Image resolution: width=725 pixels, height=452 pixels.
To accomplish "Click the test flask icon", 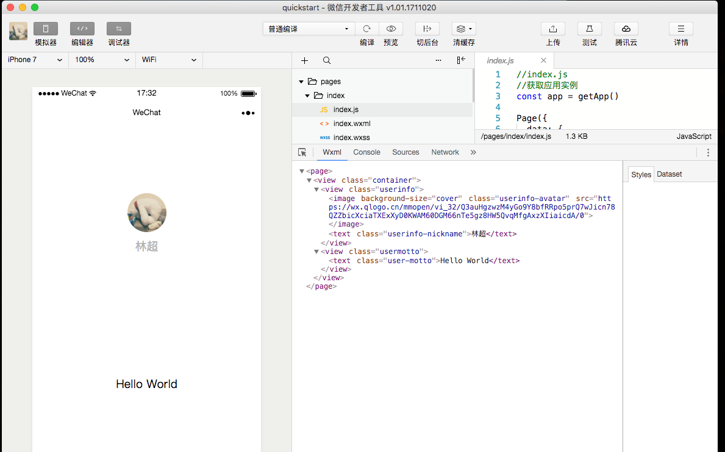I will click(x=590, y=29).
